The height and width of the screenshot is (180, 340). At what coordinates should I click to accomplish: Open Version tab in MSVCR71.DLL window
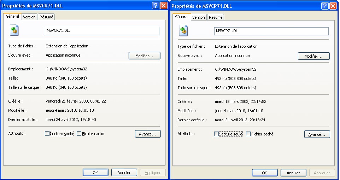click(29, 17)
